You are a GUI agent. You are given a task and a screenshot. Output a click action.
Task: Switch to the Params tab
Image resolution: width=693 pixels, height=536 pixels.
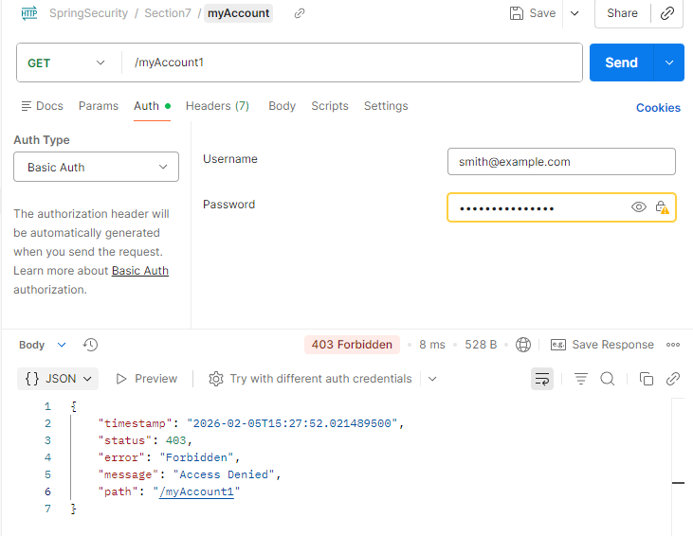[99, 106]
